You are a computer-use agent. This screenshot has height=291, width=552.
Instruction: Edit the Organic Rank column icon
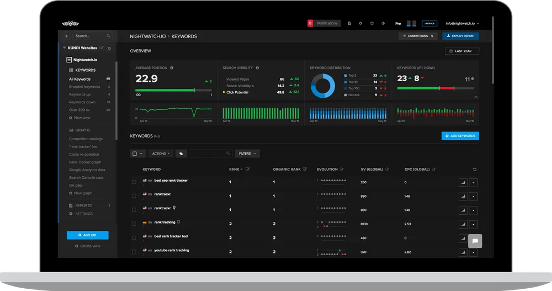(305, 169)
